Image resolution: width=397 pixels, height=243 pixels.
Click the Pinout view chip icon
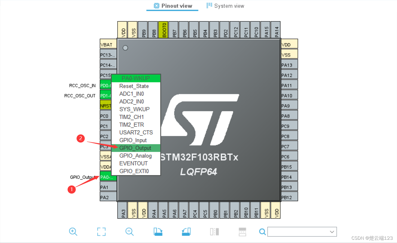[x=156, y=5]
